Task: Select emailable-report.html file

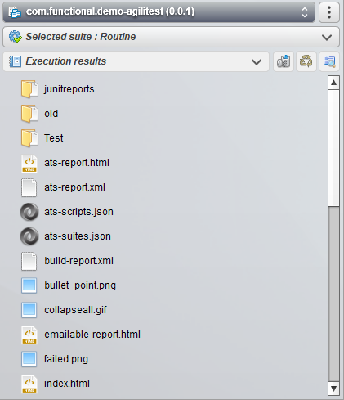Action: [92, 335]
